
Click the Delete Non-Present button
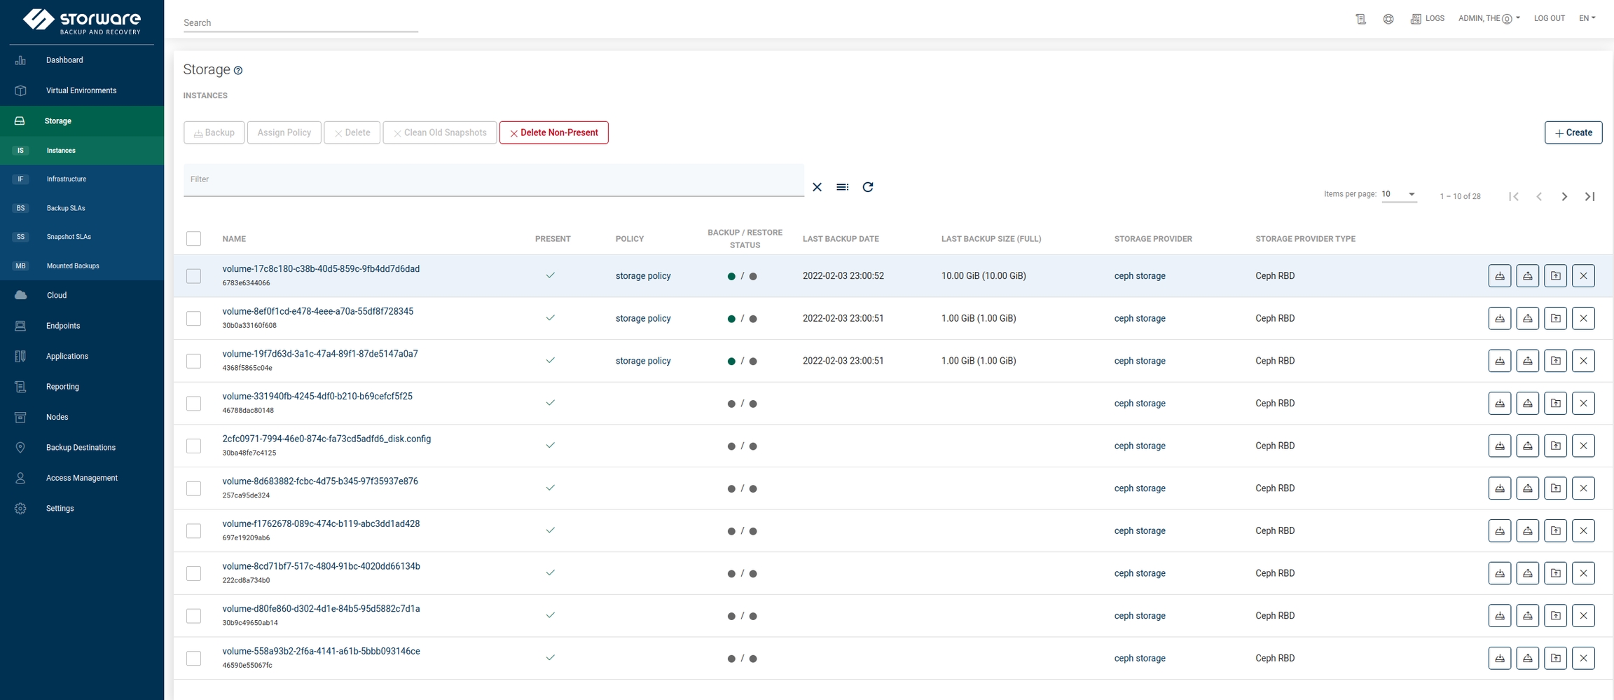(553, 132)
